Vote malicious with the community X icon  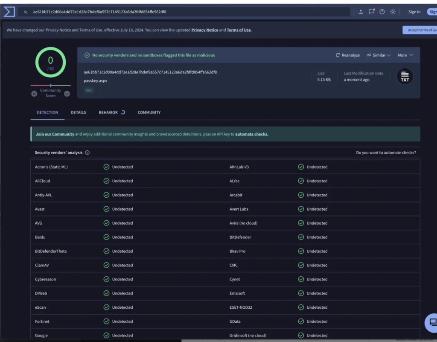(34, 94)
